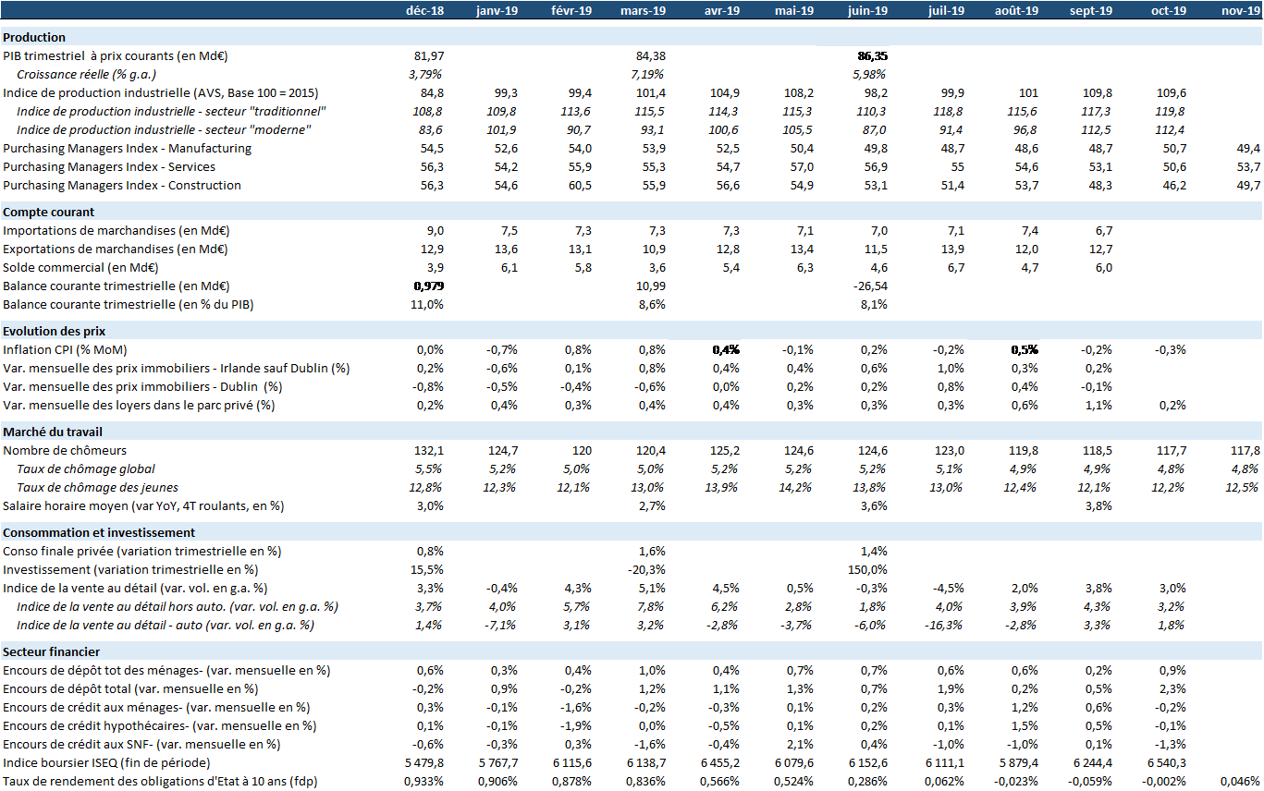Select the Indice boursier ISEQ label
Image resolution: width=1264 pixels, height=791 pixels.
[106, 762]
